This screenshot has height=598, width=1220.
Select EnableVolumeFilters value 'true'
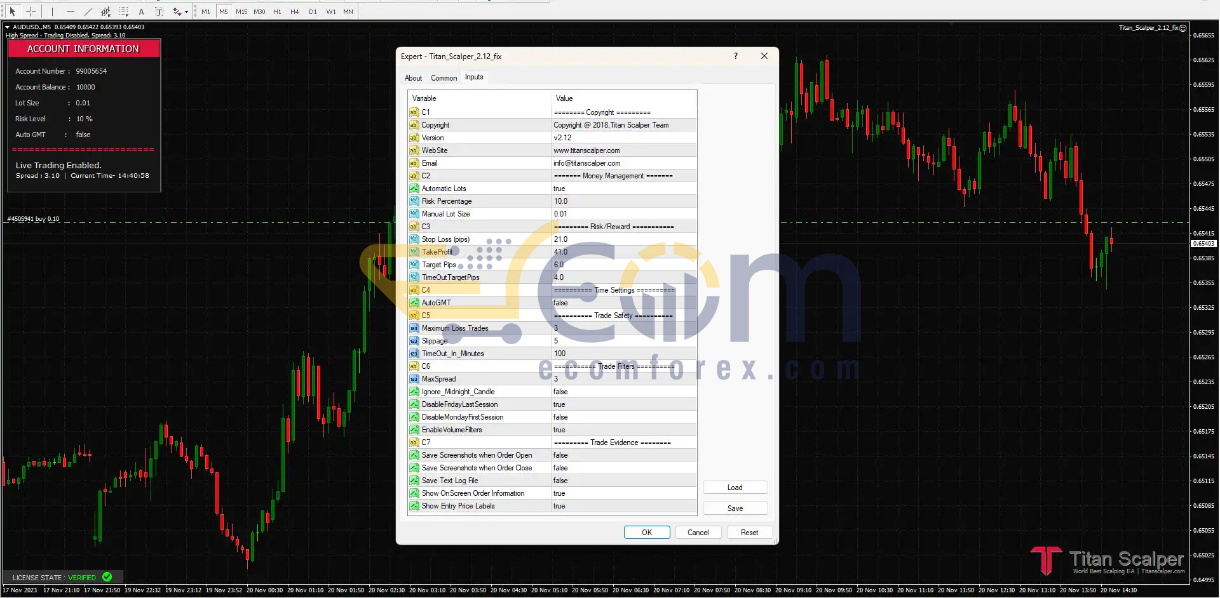tap(624, 430)
